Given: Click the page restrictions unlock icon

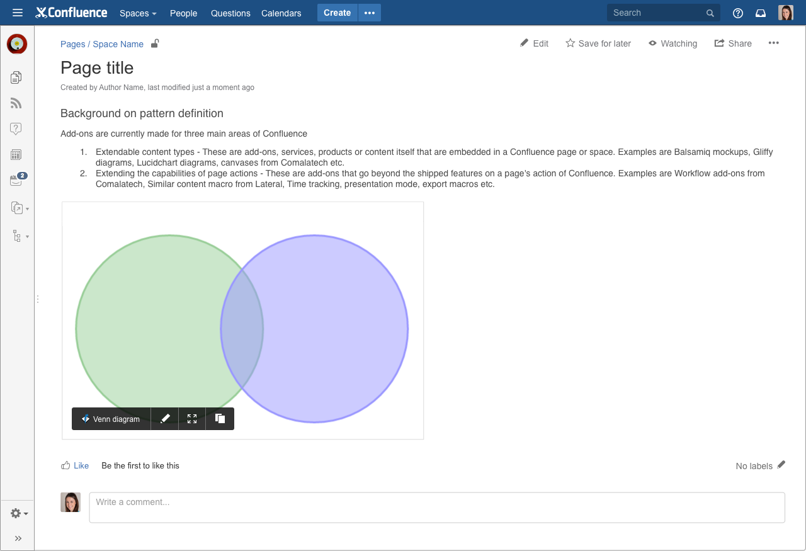Looking at the screenshot, I should click(155, 43).
